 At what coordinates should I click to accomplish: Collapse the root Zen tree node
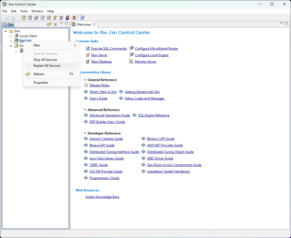point(5,31)
